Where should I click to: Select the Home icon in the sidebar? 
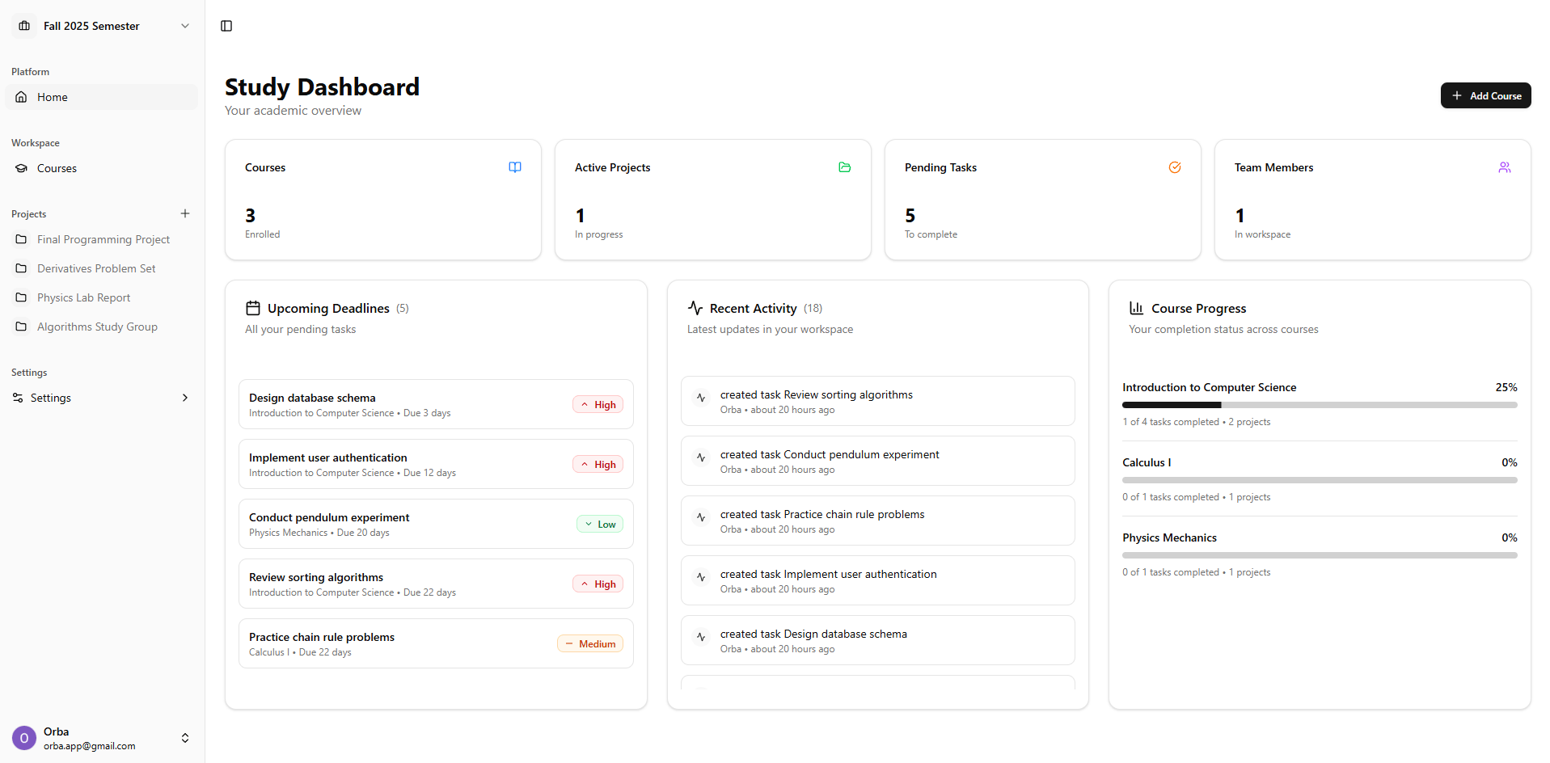(21, 96)
